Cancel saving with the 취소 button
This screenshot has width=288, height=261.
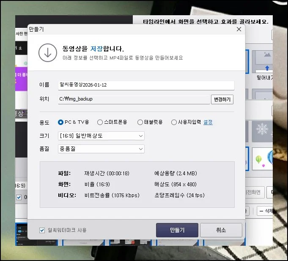click(221, 230)
